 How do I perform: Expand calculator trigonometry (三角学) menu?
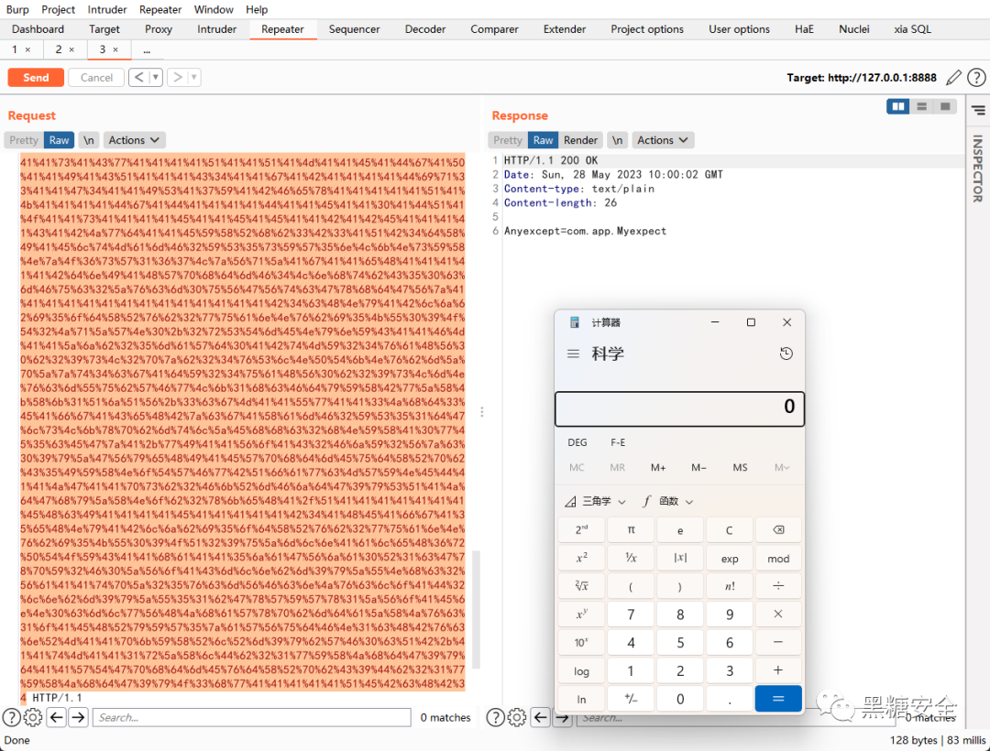point(596,501)
